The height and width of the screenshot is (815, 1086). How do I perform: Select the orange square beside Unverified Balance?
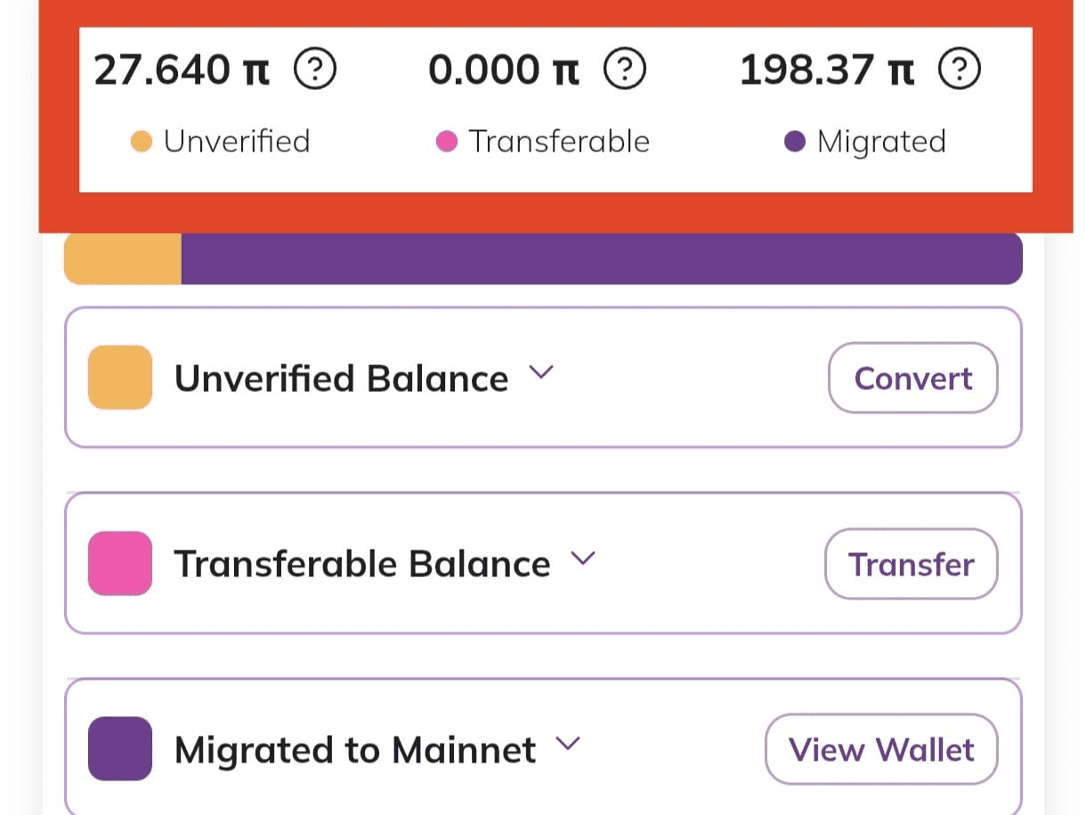click(x=120, y=378)
